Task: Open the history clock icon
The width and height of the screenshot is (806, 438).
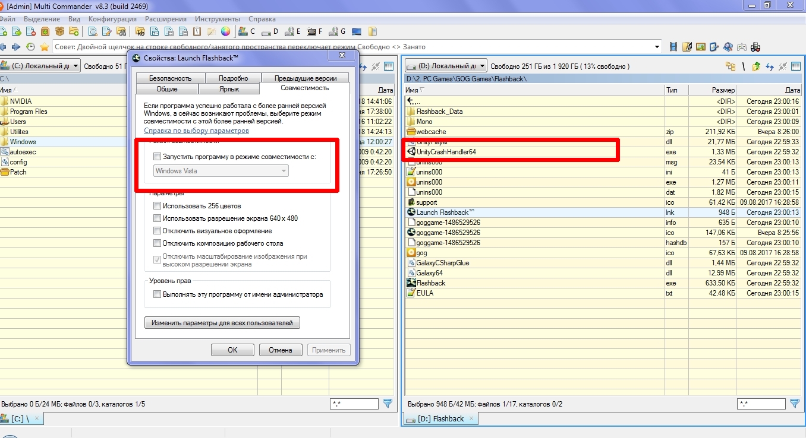Action: pos(30,47)
